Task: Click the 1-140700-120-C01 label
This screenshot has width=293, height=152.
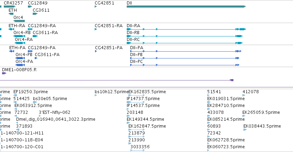Action: [22, 147]
